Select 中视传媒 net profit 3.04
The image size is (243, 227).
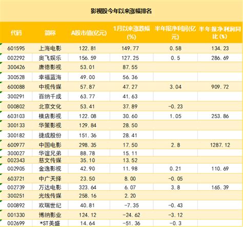[175, 87]
